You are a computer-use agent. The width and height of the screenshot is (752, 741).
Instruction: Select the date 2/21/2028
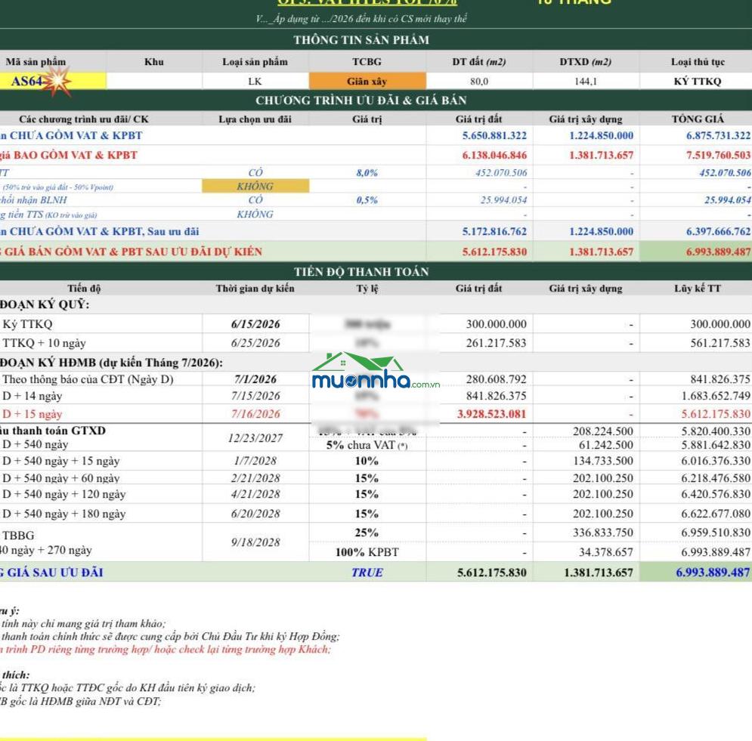255,478
